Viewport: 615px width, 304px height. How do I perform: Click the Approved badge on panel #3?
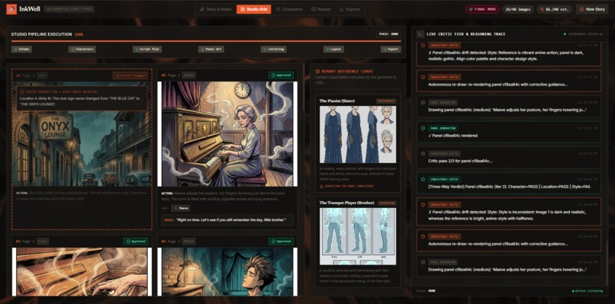pyautogui.click(x=135, y=242)
